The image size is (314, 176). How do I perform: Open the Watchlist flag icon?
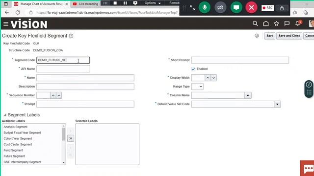click(x=287, y=23)
